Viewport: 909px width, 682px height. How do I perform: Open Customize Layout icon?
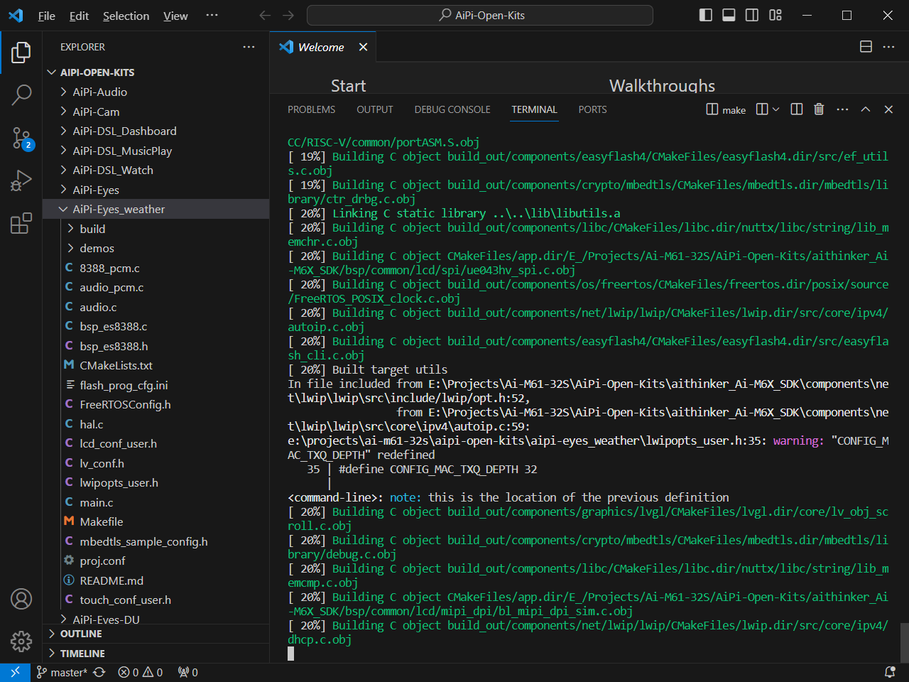click(775, 15)
